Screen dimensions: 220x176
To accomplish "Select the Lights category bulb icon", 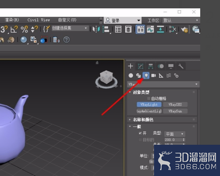I will [146, 76].
